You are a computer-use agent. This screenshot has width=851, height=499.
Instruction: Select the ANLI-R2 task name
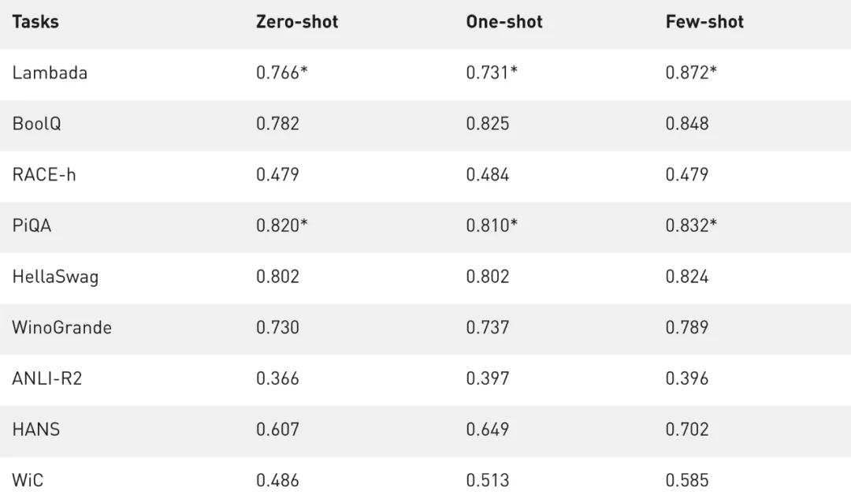coord(47,378)
